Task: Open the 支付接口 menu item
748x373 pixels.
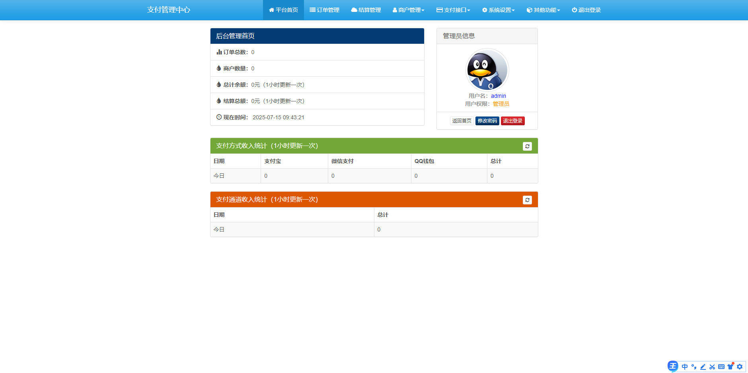Action: pyautogui.click(x=454, y=10)
